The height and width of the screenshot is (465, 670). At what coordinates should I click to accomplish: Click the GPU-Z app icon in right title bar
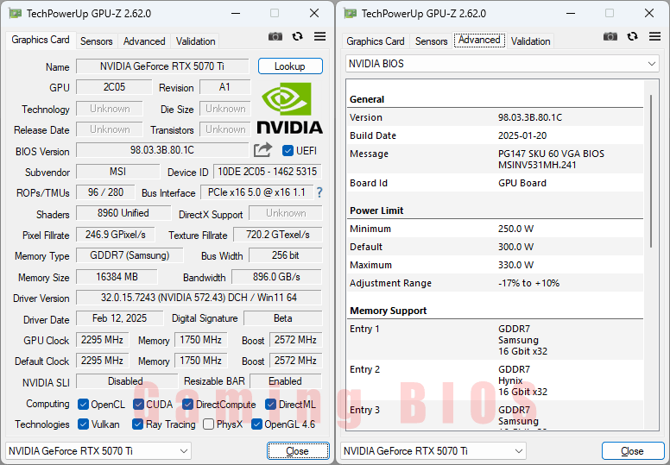coord(351,14)
